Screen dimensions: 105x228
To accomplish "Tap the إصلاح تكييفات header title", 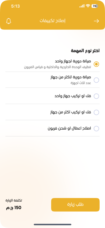I will pos(52,21).
